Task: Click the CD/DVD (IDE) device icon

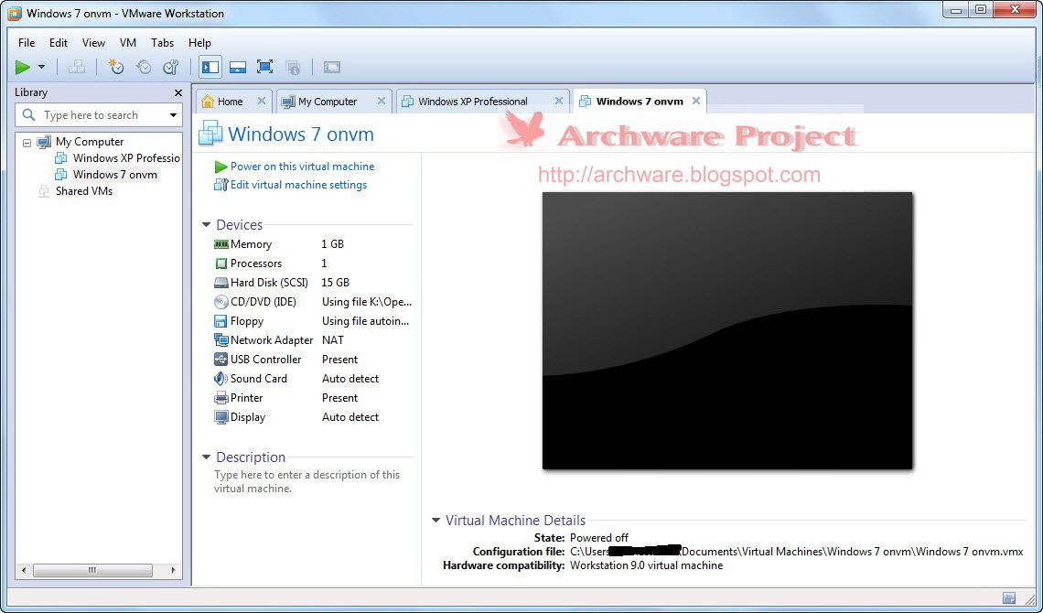Action: 220,302
